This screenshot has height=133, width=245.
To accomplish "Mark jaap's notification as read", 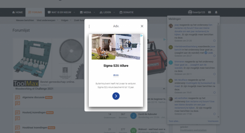I will [x=214, y=41].
